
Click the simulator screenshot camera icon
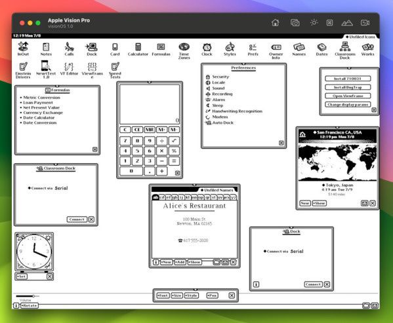(x=295, y=23)
